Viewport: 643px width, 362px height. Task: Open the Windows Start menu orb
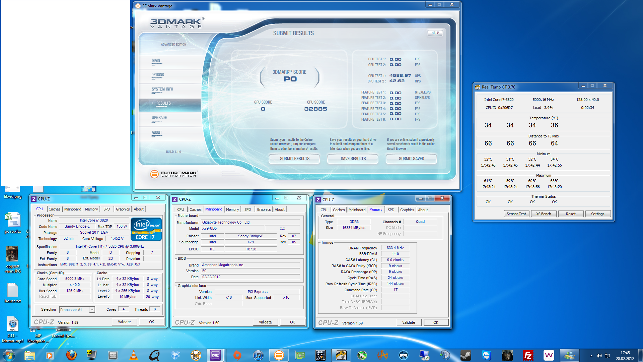point(9,355)
